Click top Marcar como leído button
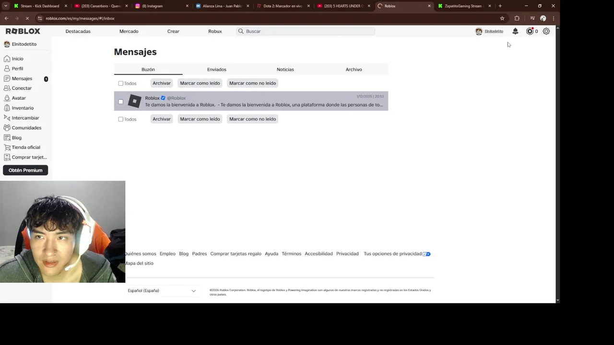The image size is (614, 345). tap(200, 83)
